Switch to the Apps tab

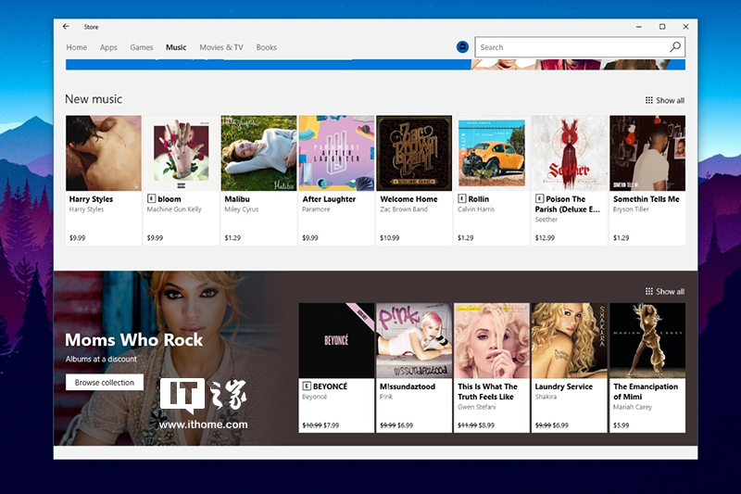tap(108, 47)
